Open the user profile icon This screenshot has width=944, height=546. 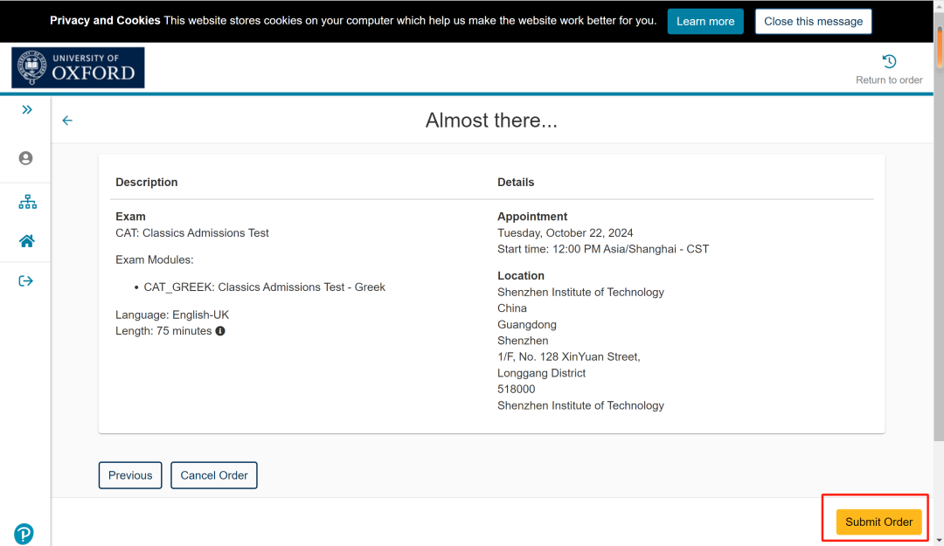25,158
